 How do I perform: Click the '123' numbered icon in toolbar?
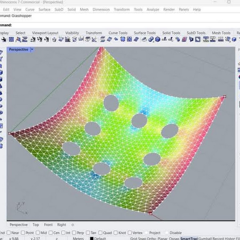coord(221,39)
